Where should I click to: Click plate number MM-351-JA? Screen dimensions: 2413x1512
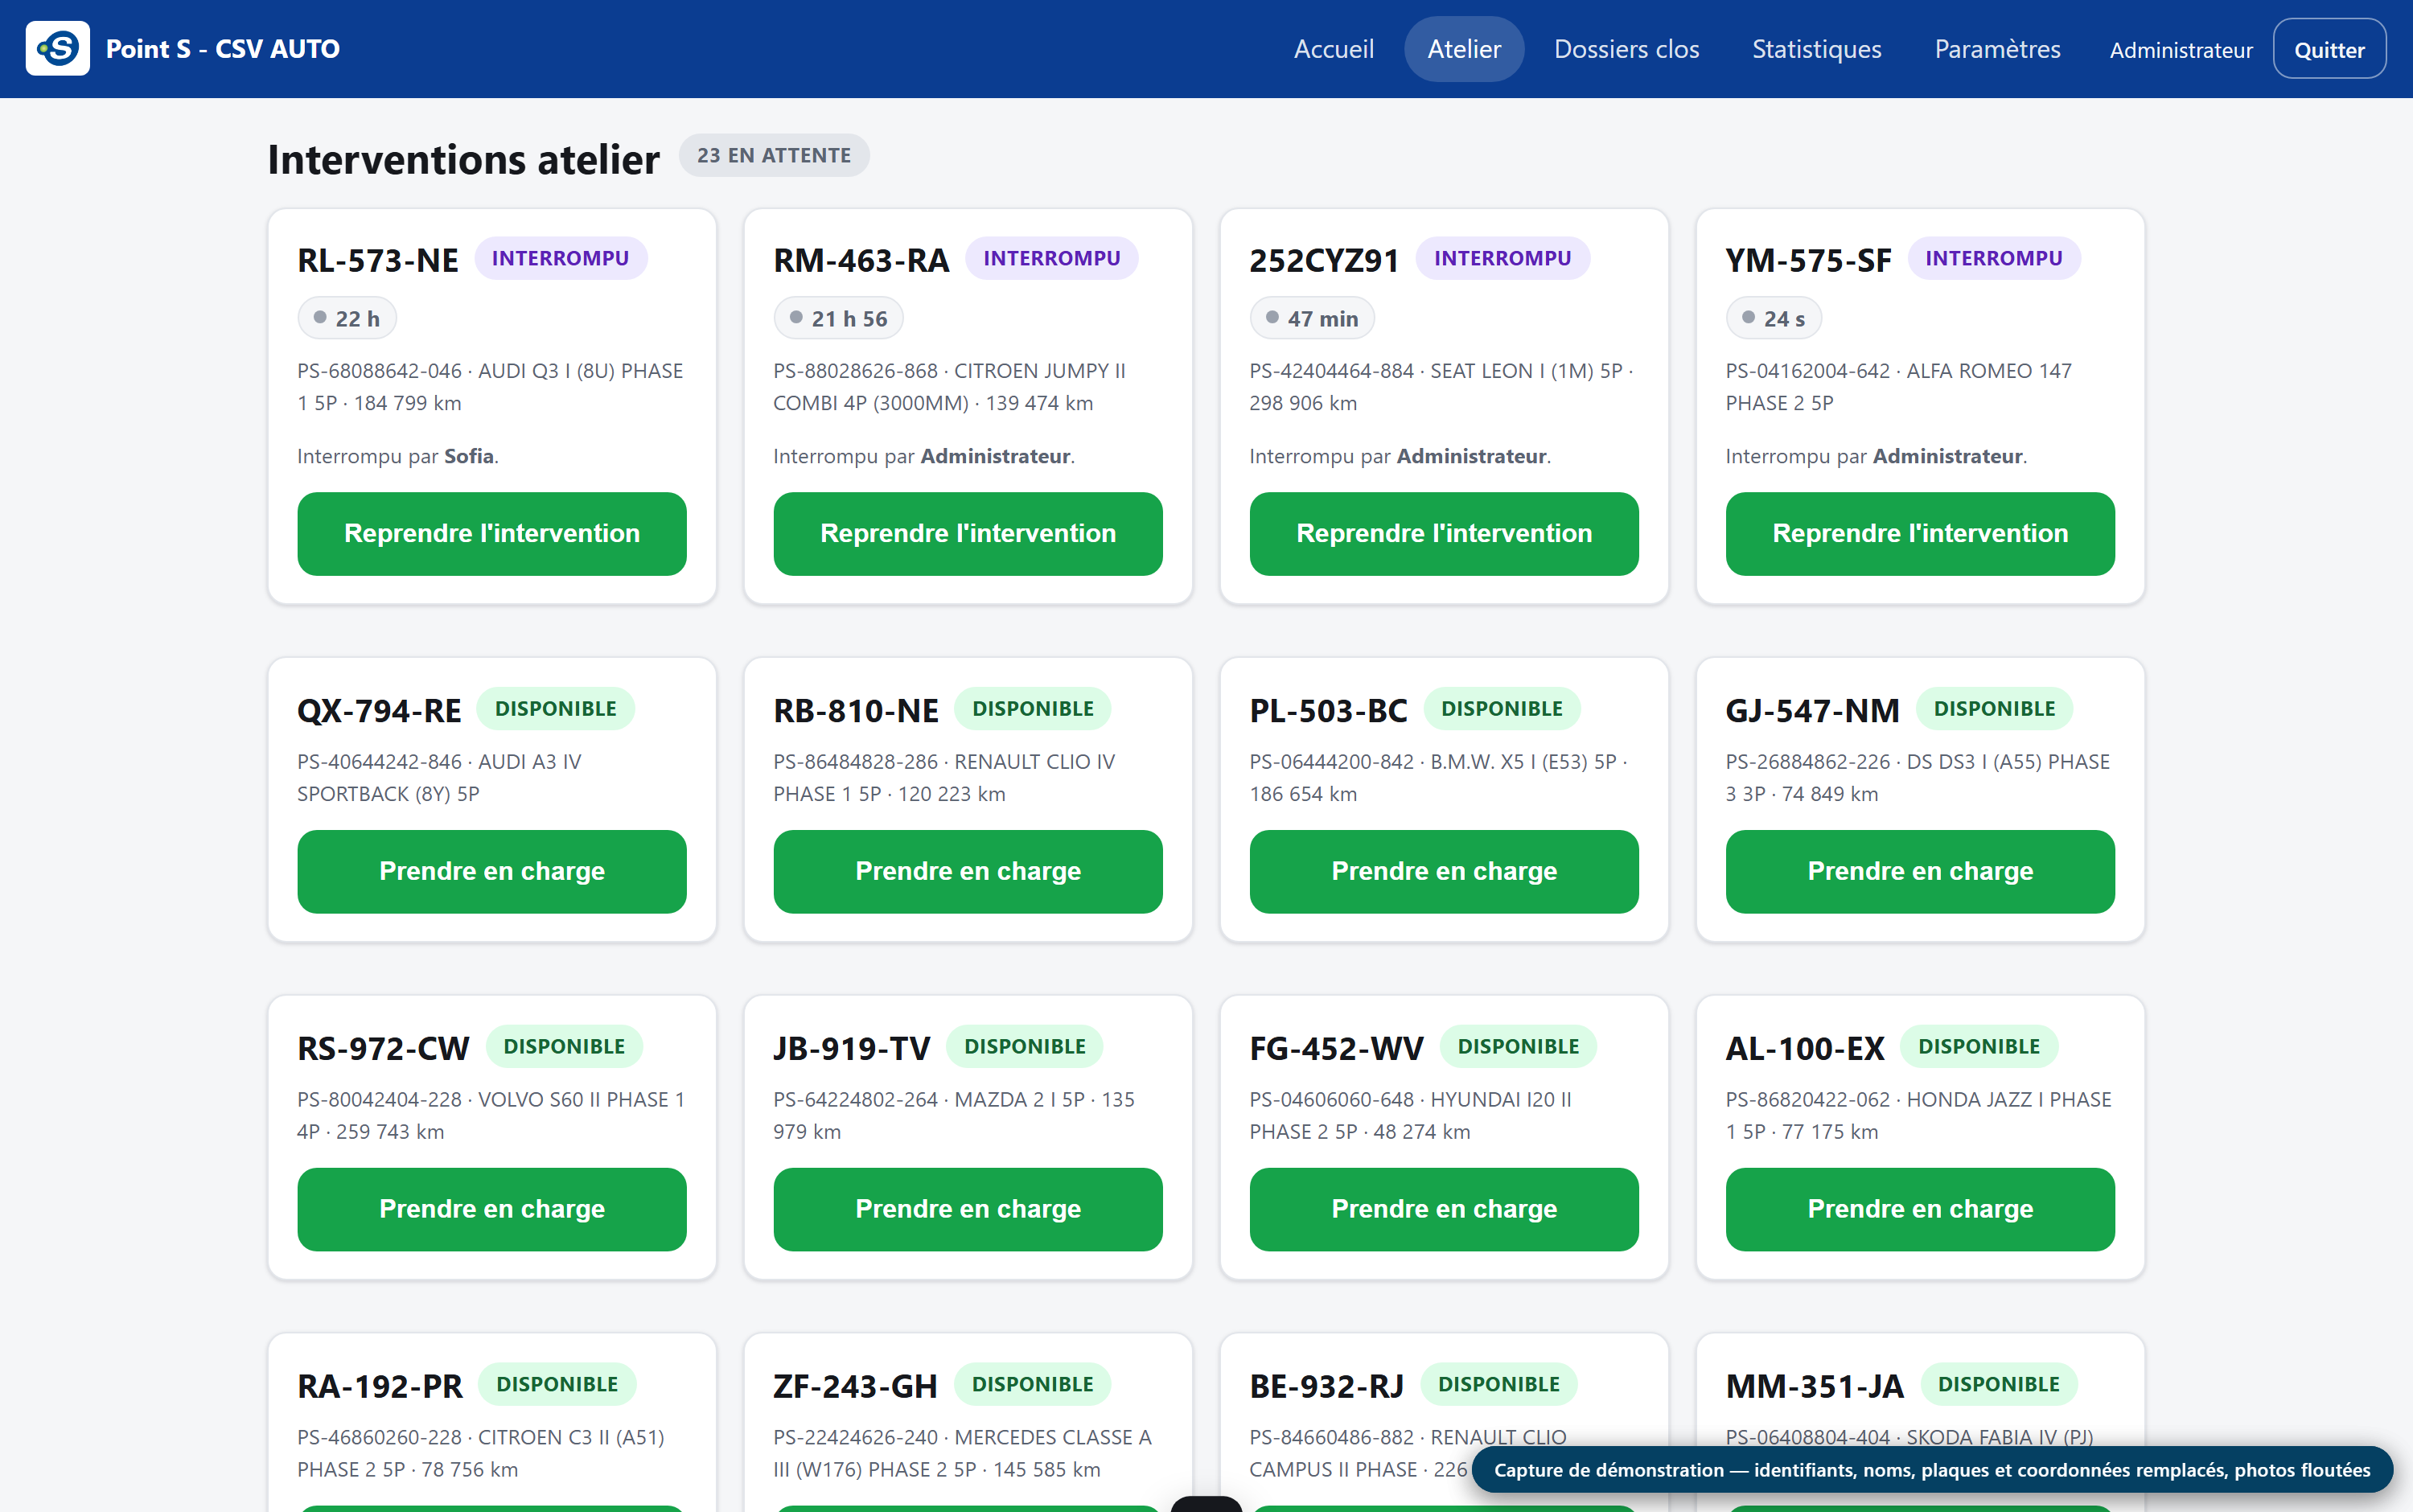(x=1814, y=1386)
